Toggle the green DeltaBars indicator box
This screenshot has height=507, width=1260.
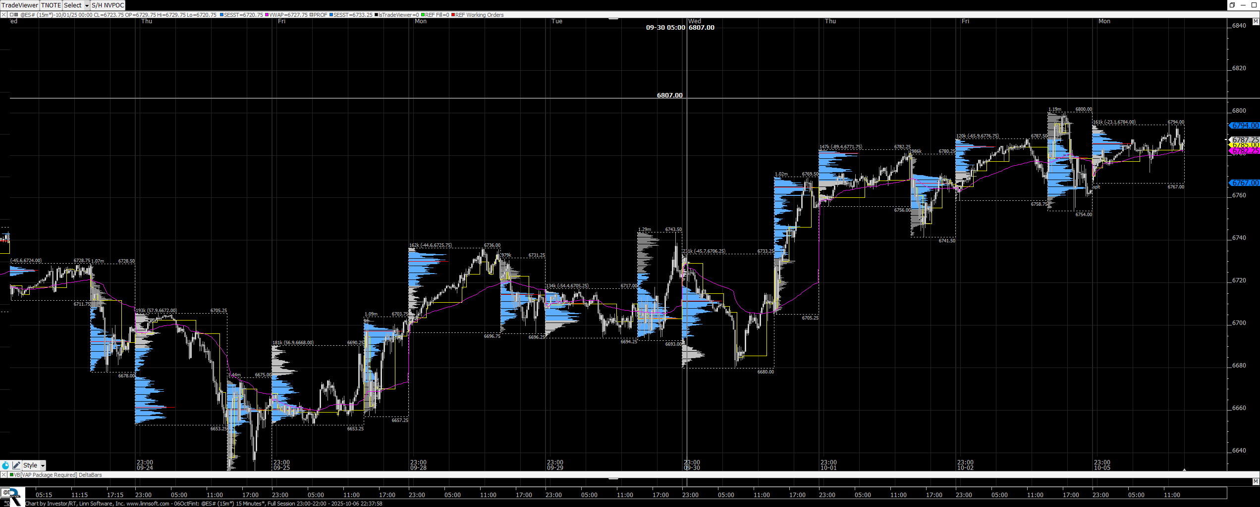pyautogui.click(x=12, y=475)
